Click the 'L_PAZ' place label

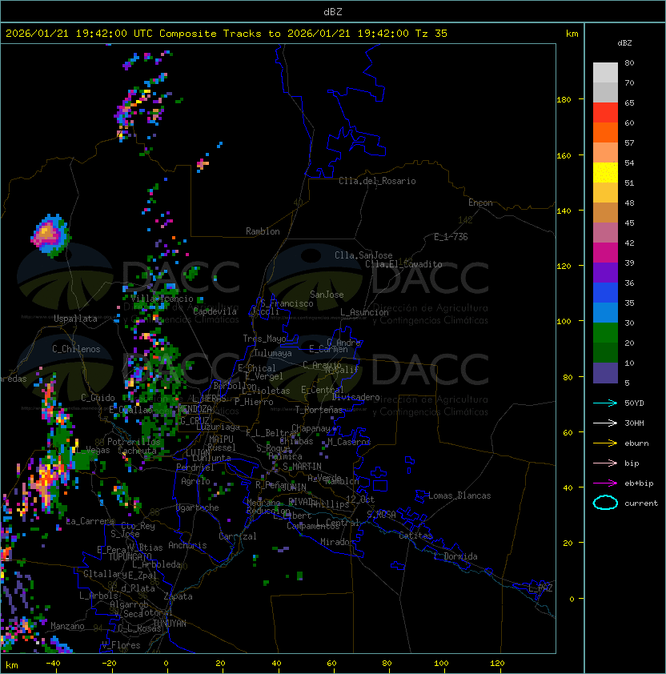point(540,588)
